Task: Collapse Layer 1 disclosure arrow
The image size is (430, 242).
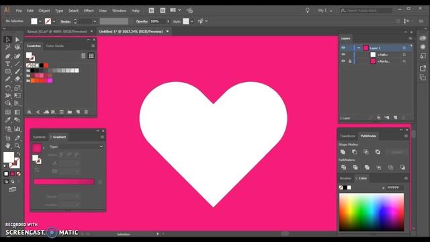Action: pos(358,48)
